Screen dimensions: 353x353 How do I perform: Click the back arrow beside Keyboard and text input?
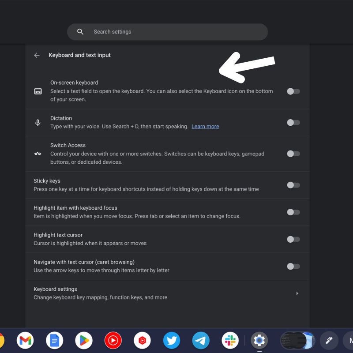(37, 55)
